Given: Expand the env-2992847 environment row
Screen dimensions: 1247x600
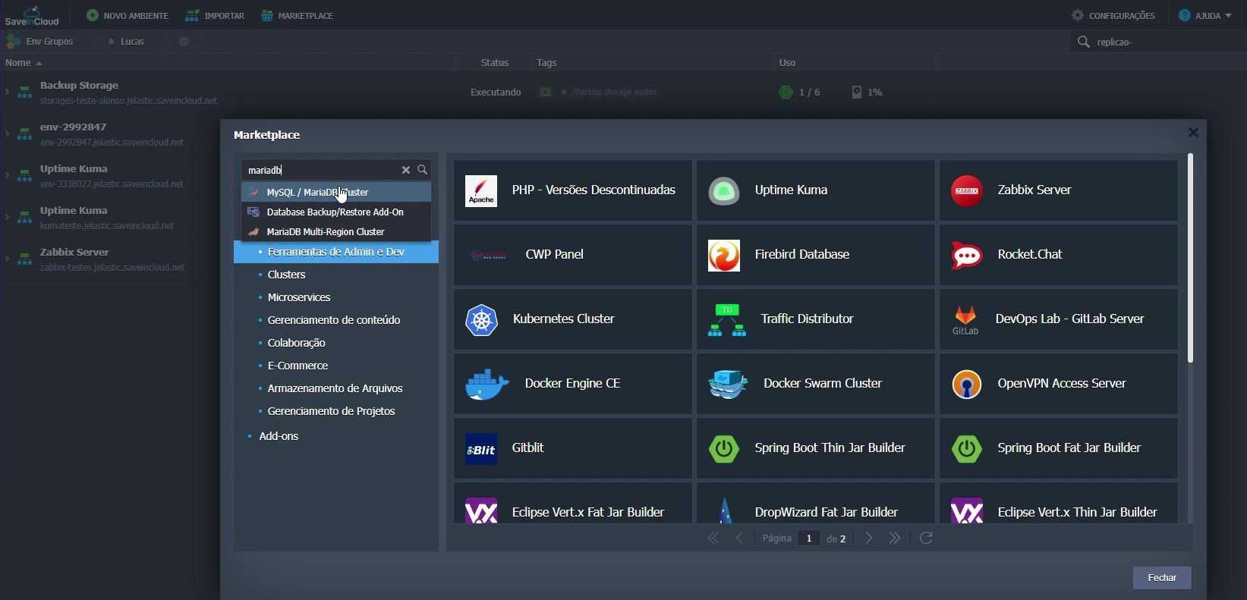Looking at the screenshot, I should 7,134.
